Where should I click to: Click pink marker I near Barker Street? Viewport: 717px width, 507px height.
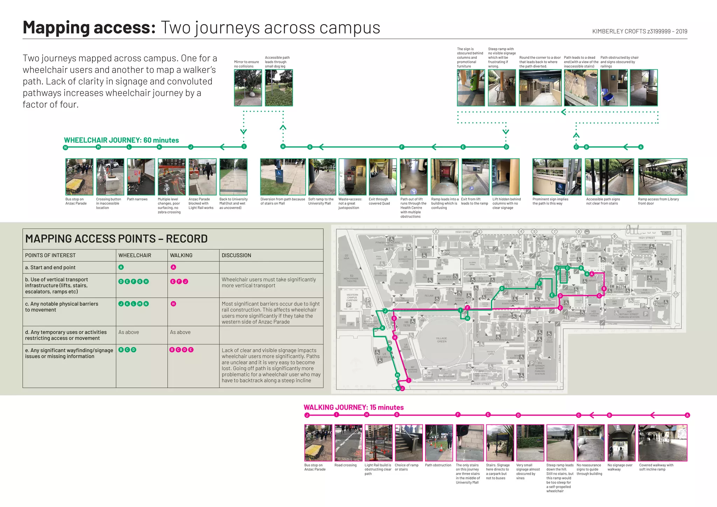click(409, 380)
